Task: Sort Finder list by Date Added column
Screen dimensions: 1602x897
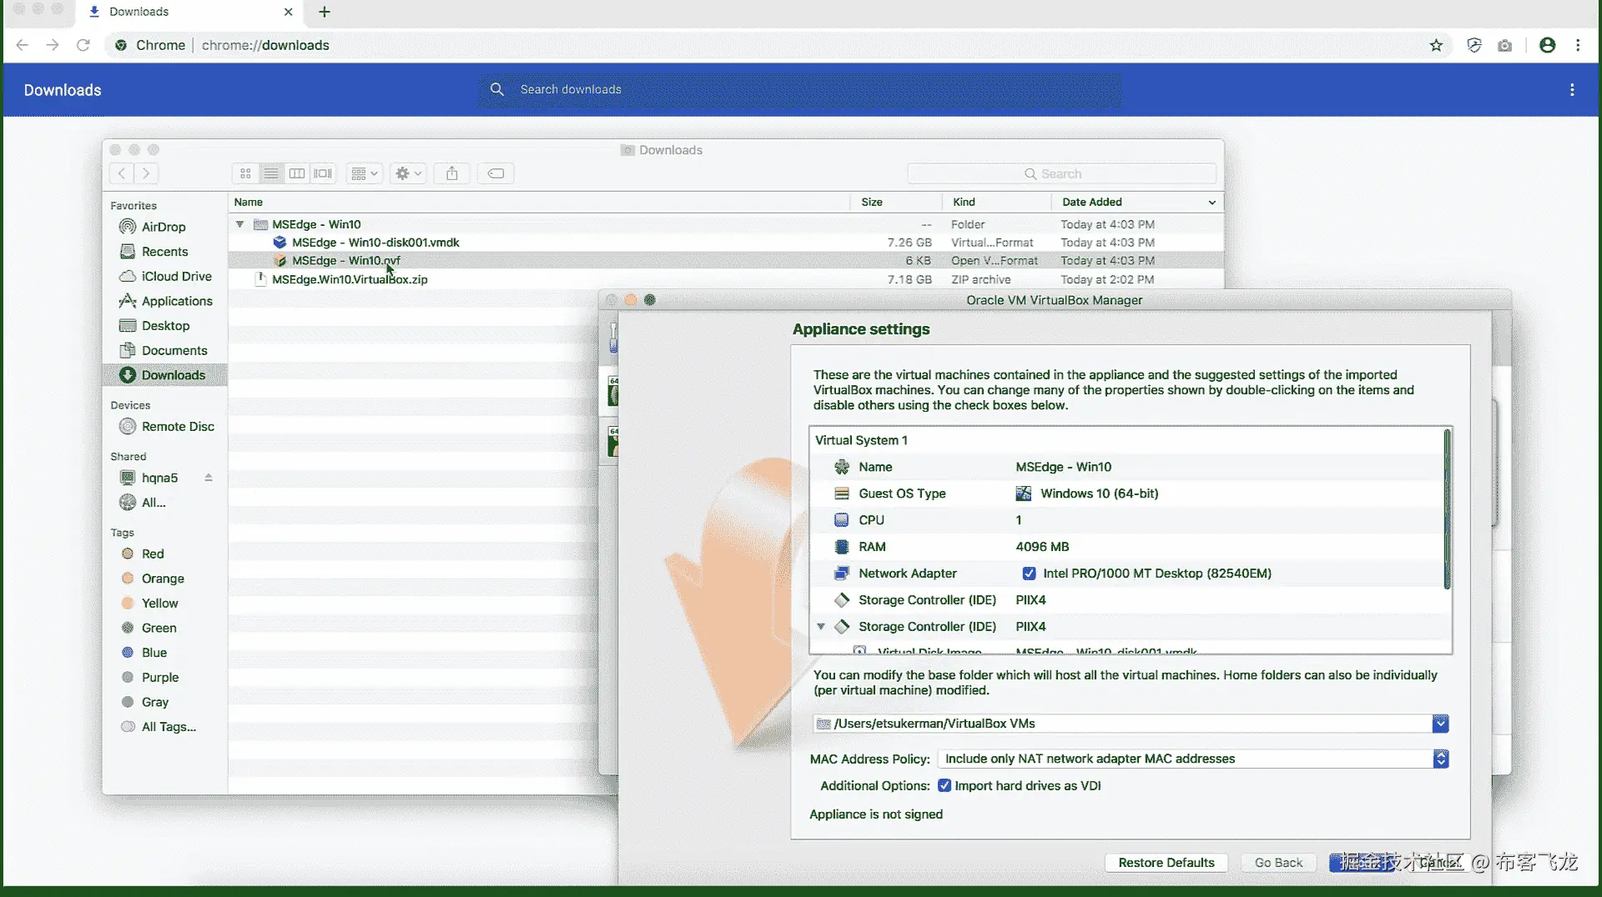Action: tap(1138, 202)
